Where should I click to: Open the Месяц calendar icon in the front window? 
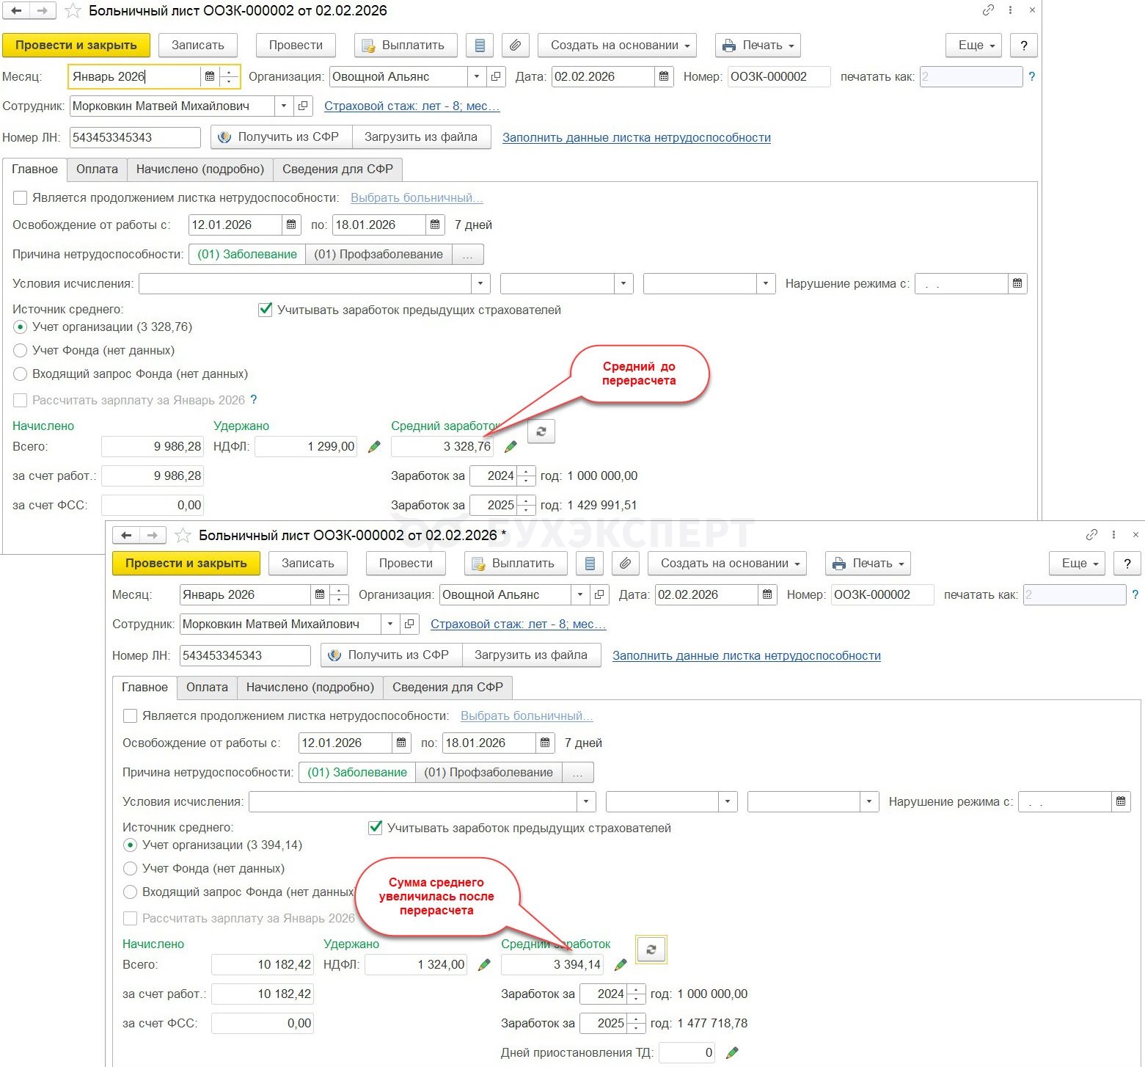[x=320, y=594]
